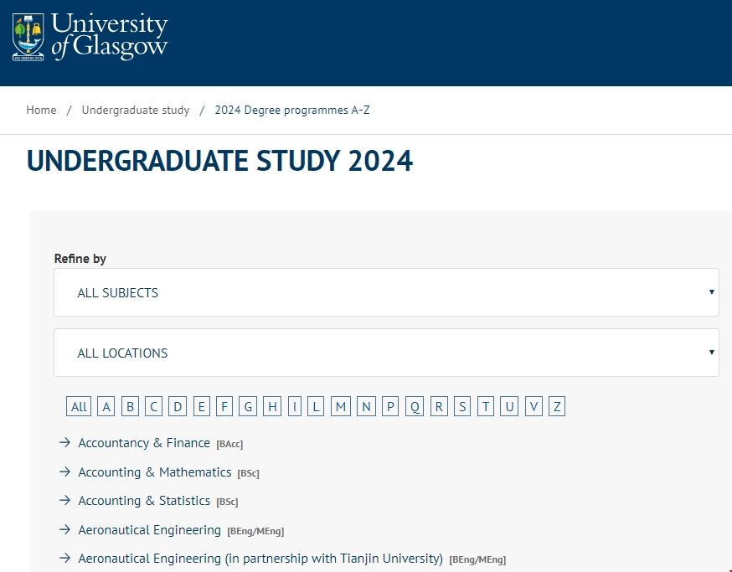Click the Home breadcrumb link
732x572 pixels.
[41, 110]
